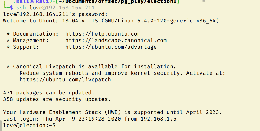Click the 192.168.164.211 address in the ssh command
The height and width of the screenshot is (131, 260).
[70, 8]
